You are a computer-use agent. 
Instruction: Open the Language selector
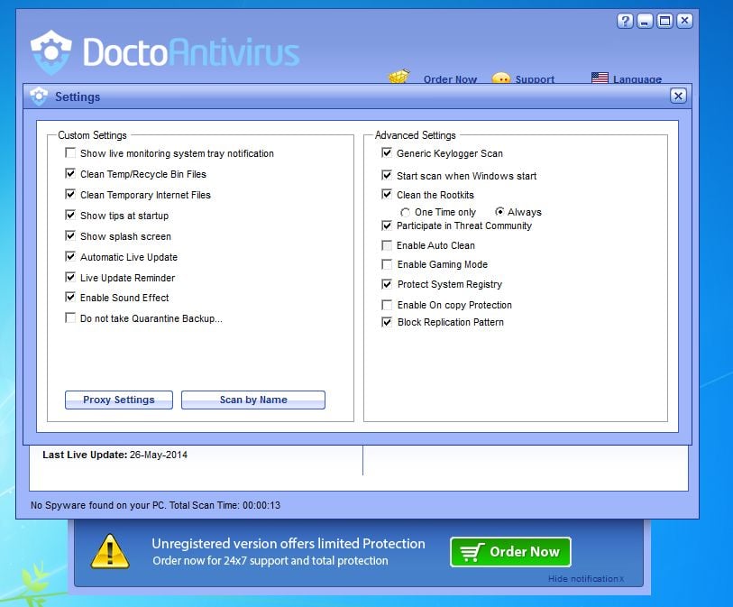(x=636, y=79)
